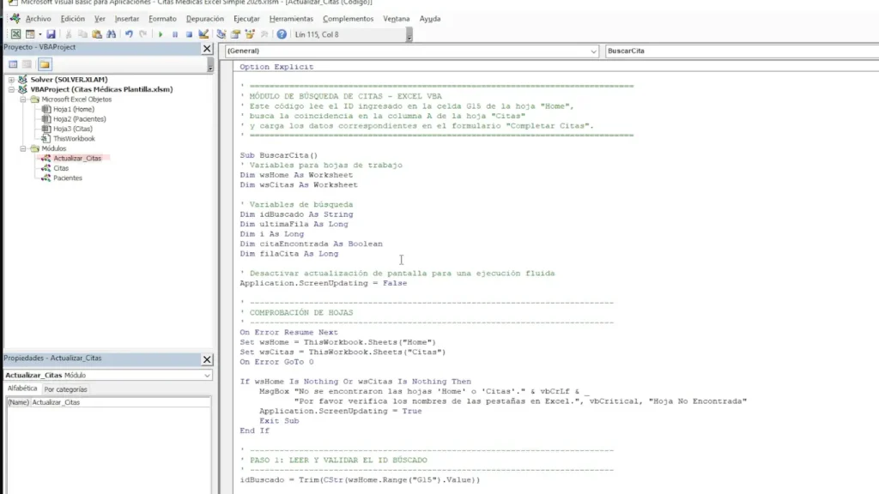Undo the last action
The width and height of the screenshot is (879, 494).
[129, 34]
